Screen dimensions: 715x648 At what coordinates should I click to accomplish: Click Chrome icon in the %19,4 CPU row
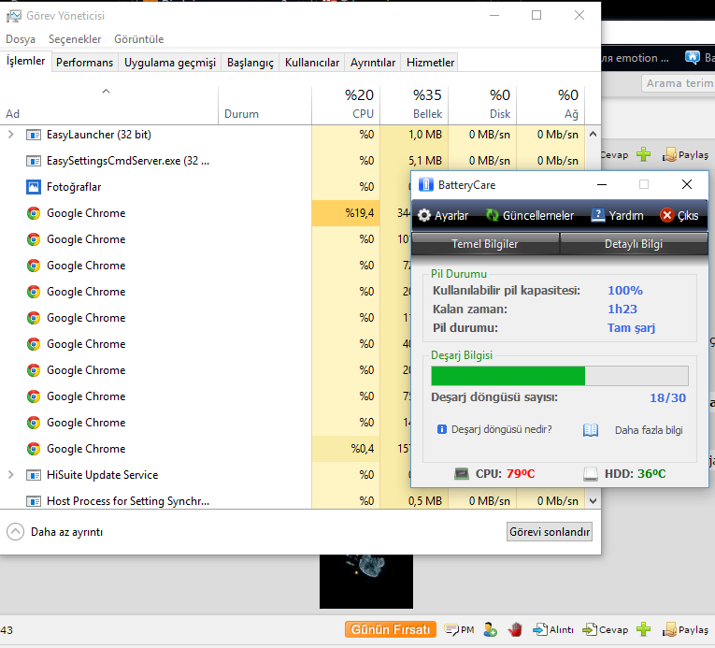[x=34, y=213]
